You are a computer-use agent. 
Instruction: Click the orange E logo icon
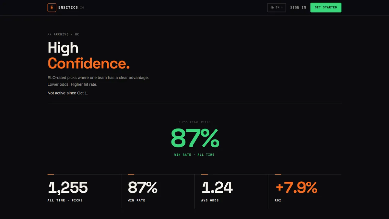[52, 7]
